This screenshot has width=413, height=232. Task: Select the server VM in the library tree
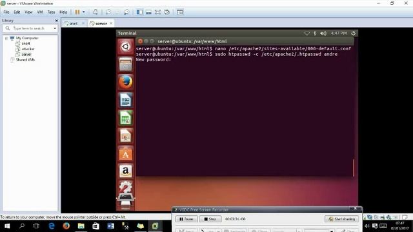[26, 54]
